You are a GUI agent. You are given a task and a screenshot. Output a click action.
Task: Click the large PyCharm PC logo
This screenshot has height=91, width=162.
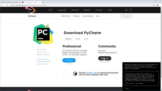coord(43,34)
